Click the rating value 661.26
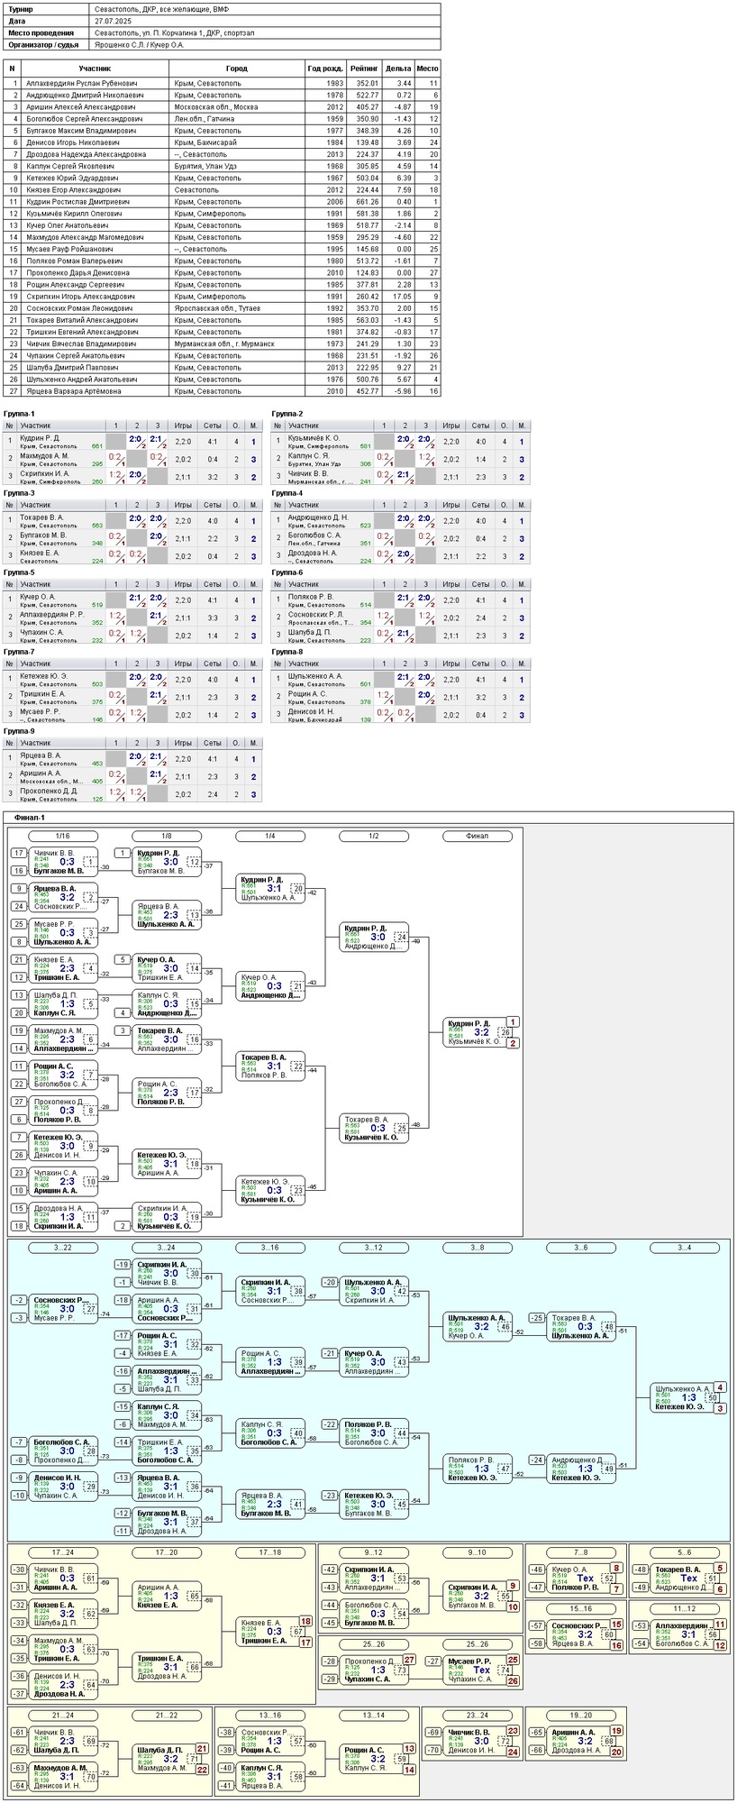Image resolution: width=737 pixels, height=1803 pixels. pyautogui.click(x=368, y=202)
